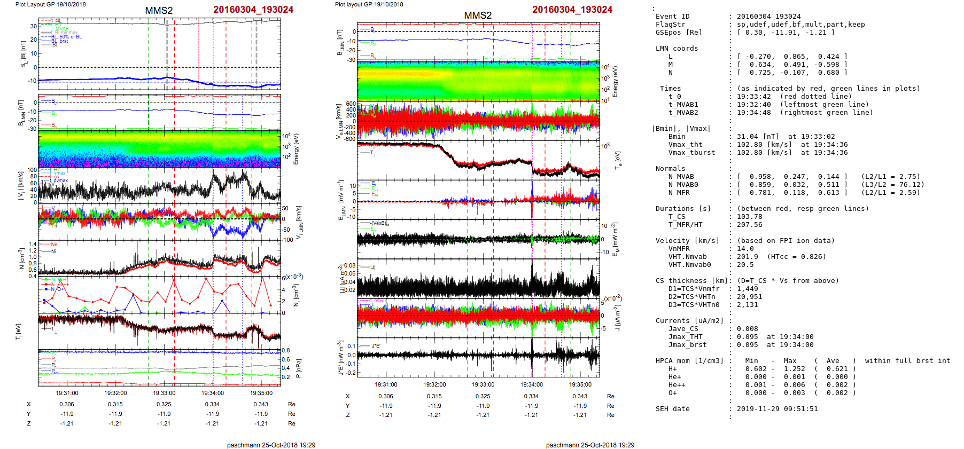Screen dimensions: 964x449
Task: Click the HPCA mom table header
Action: [x=689, y=361]
